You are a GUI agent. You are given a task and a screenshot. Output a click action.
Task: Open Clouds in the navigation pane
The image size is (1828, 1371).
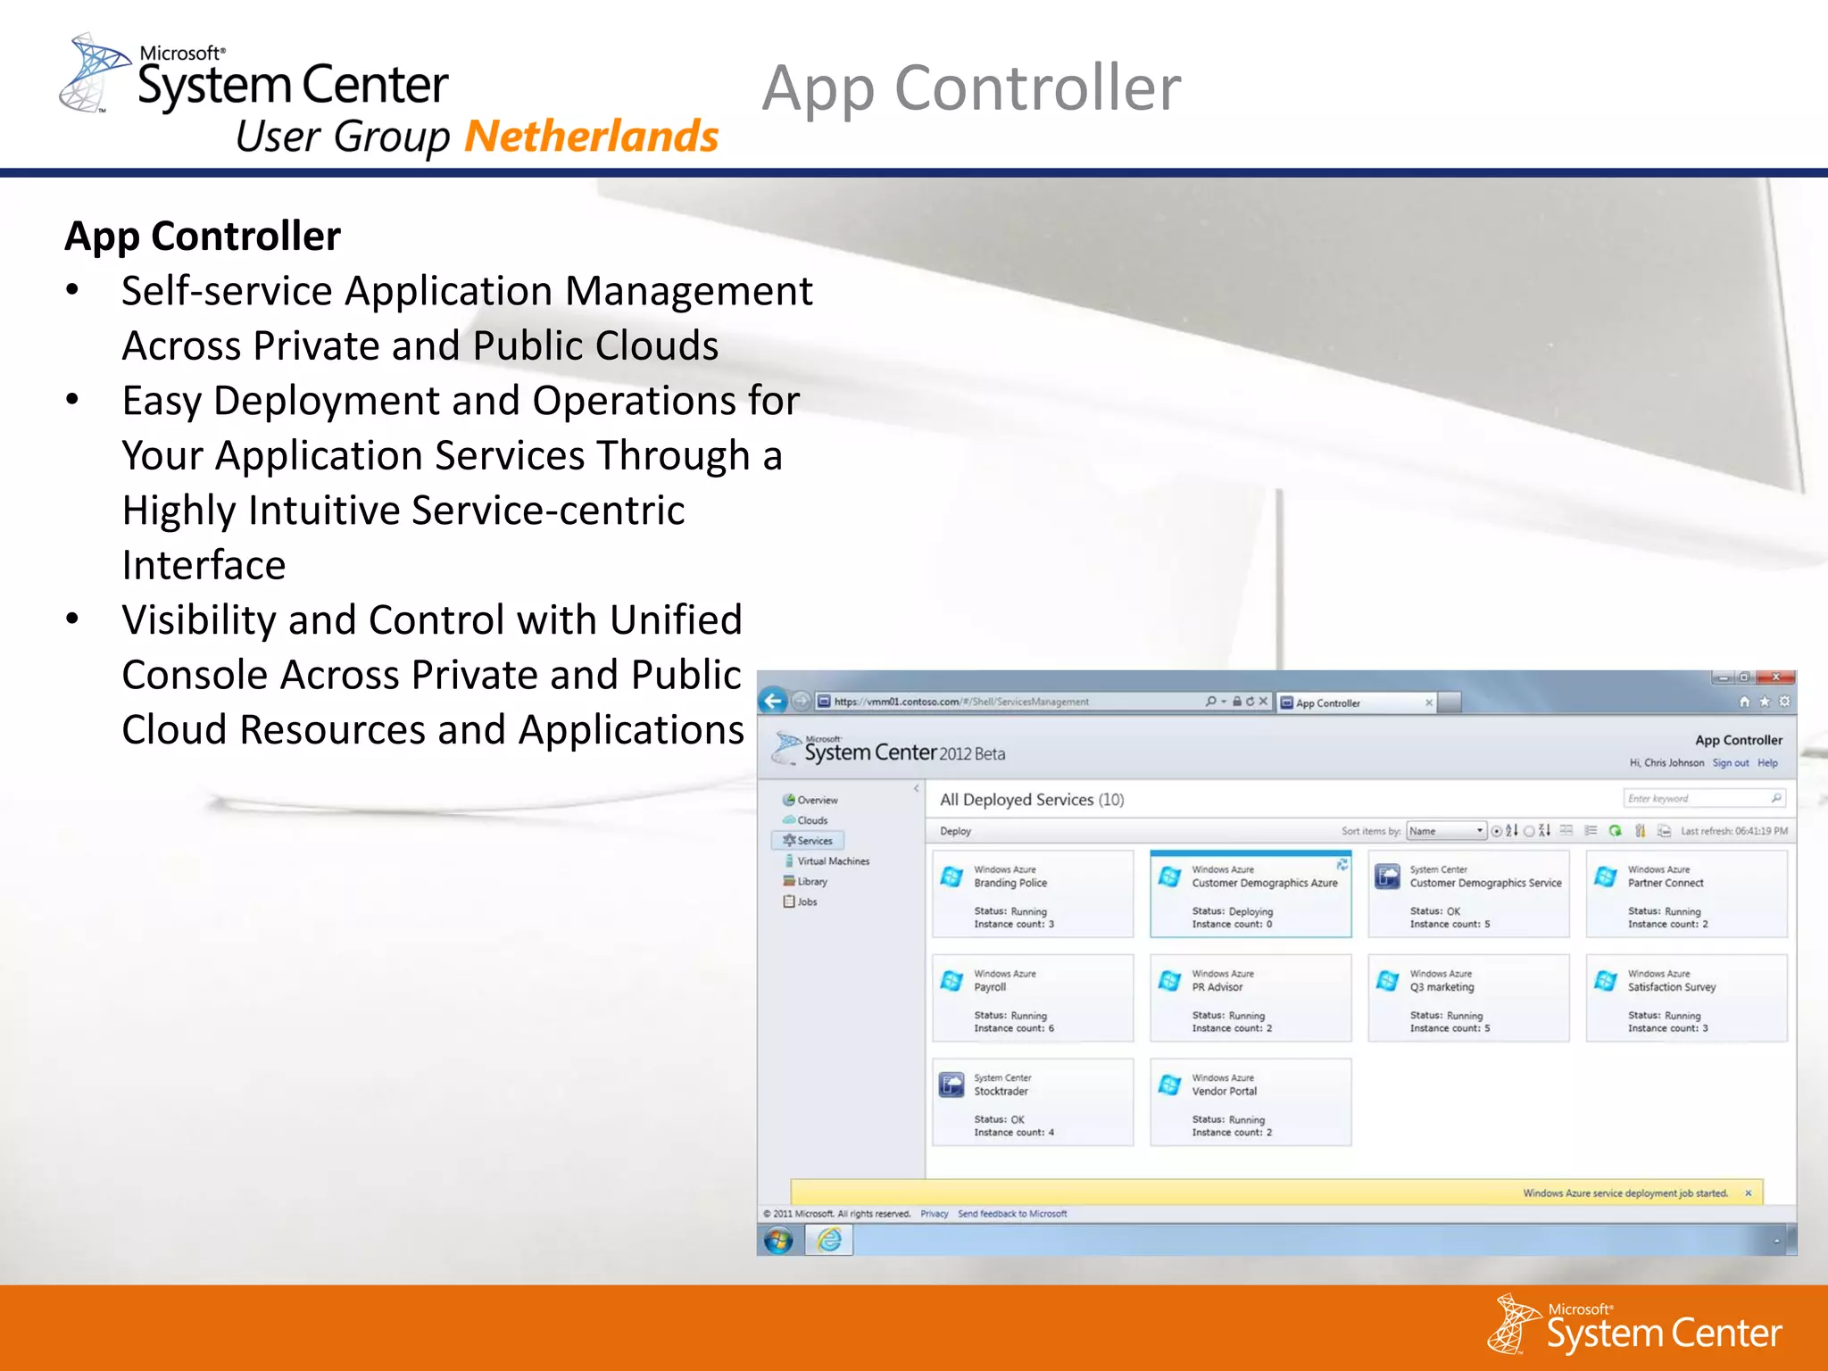[x=805, y=820]
